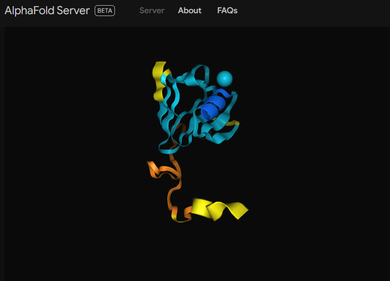390x281 pixels.
Task: Select the small yellow segment beside the blue helix
Action: click(x=232, y=123)
